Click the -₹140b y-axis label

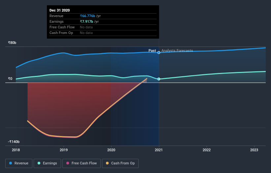click(14, 142)
